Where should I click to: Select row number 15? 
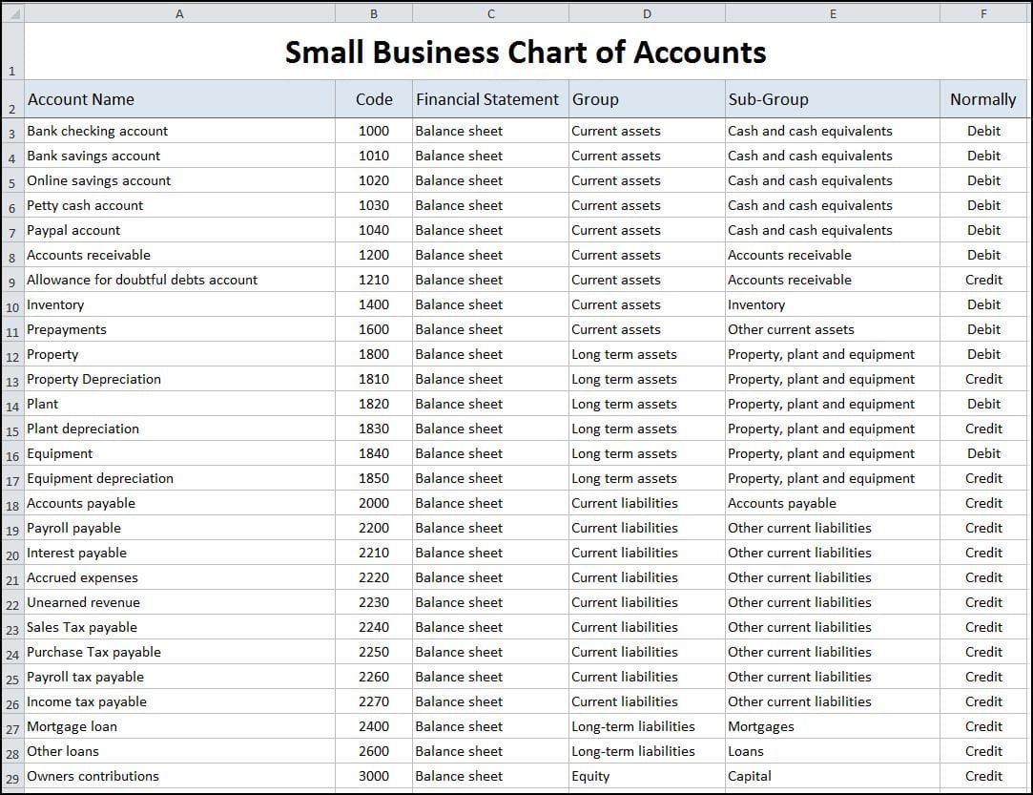[x=11, y=431]
